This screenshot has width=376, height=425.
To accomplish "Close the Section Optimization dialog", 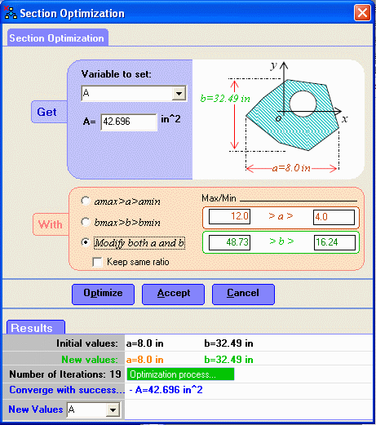I will (362, 12).
